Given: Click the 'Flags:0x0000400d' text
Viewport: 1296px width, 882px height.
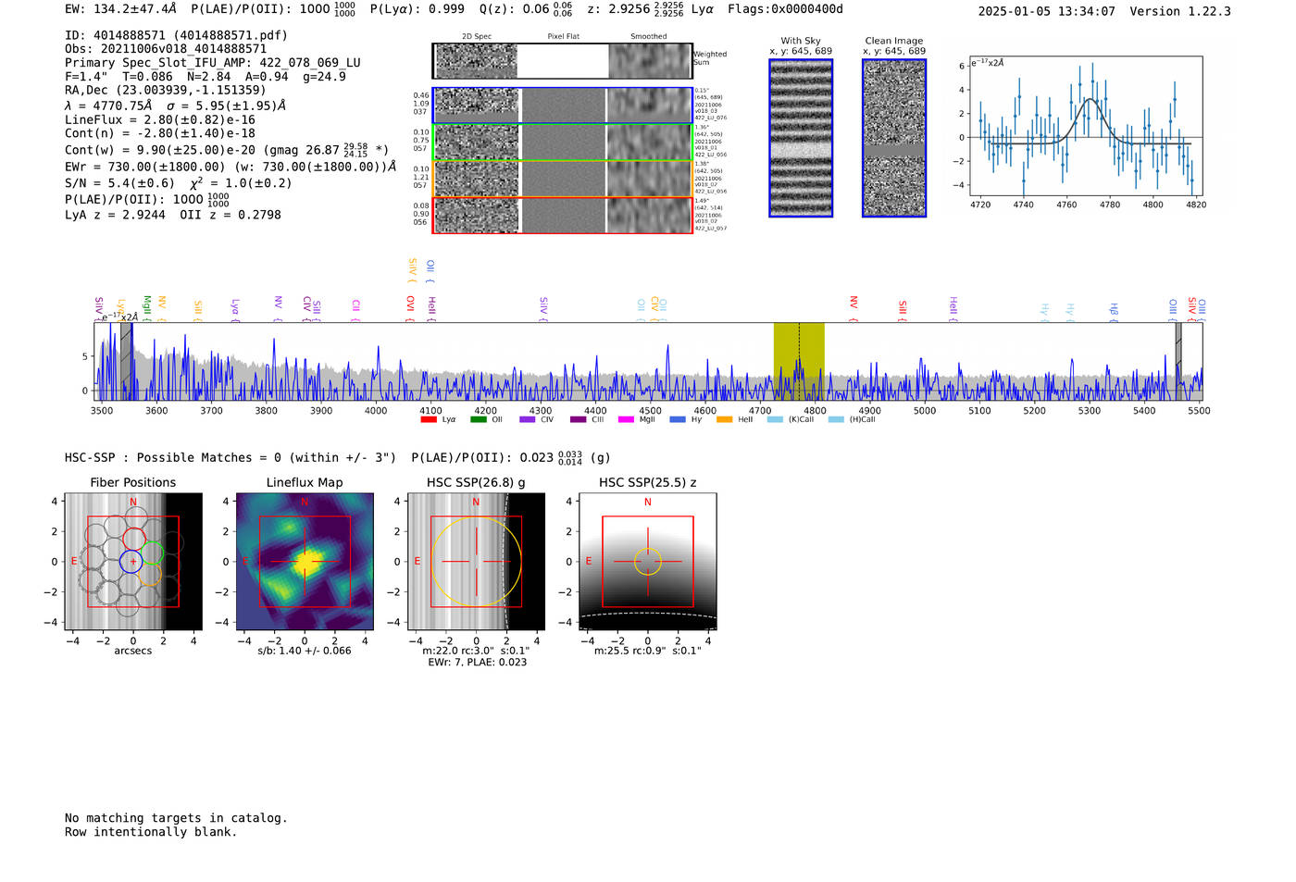Looking at the screenshot, I should tap(785, 9).
